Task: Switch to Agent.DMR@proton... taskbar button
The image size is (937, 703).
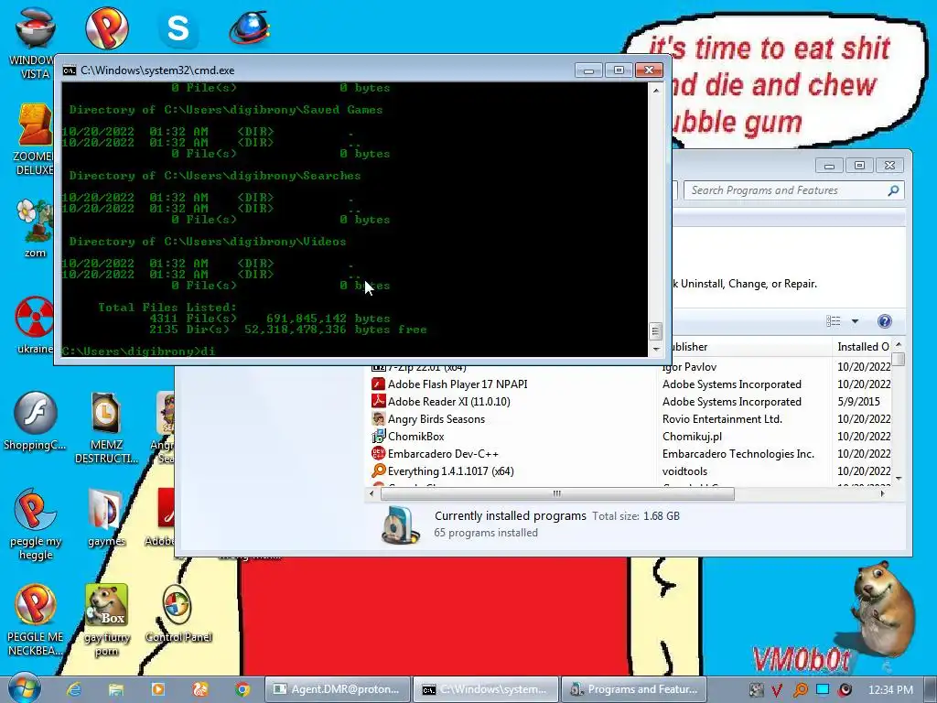Action: pos(337,689)
